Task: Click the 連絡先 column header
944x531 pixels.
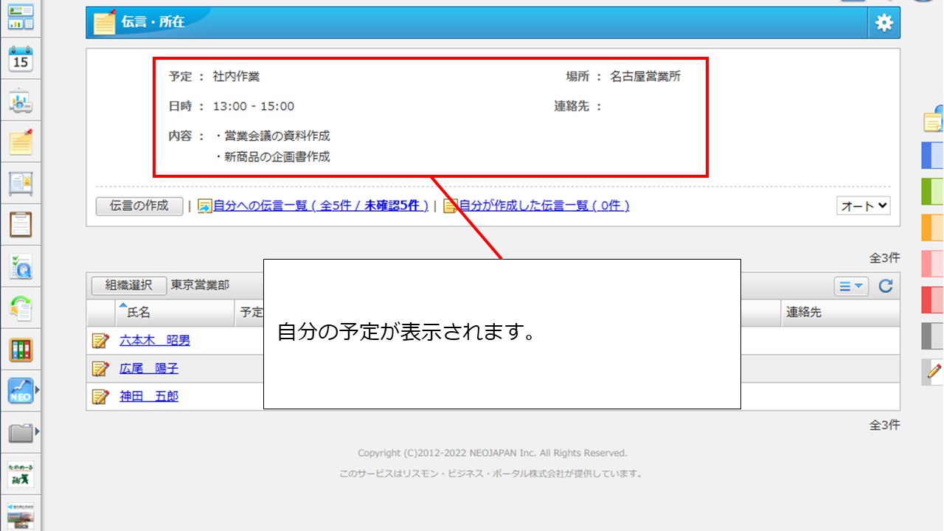Action: click(x=803, y=313)
